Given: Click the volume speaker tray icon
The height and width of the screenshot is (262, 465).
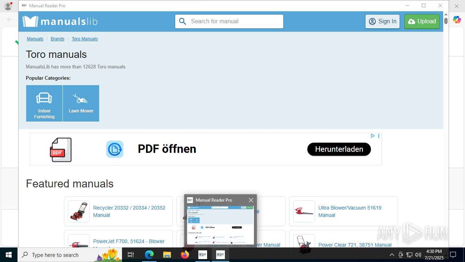Looking at the screenshot, I should point(418,255).
